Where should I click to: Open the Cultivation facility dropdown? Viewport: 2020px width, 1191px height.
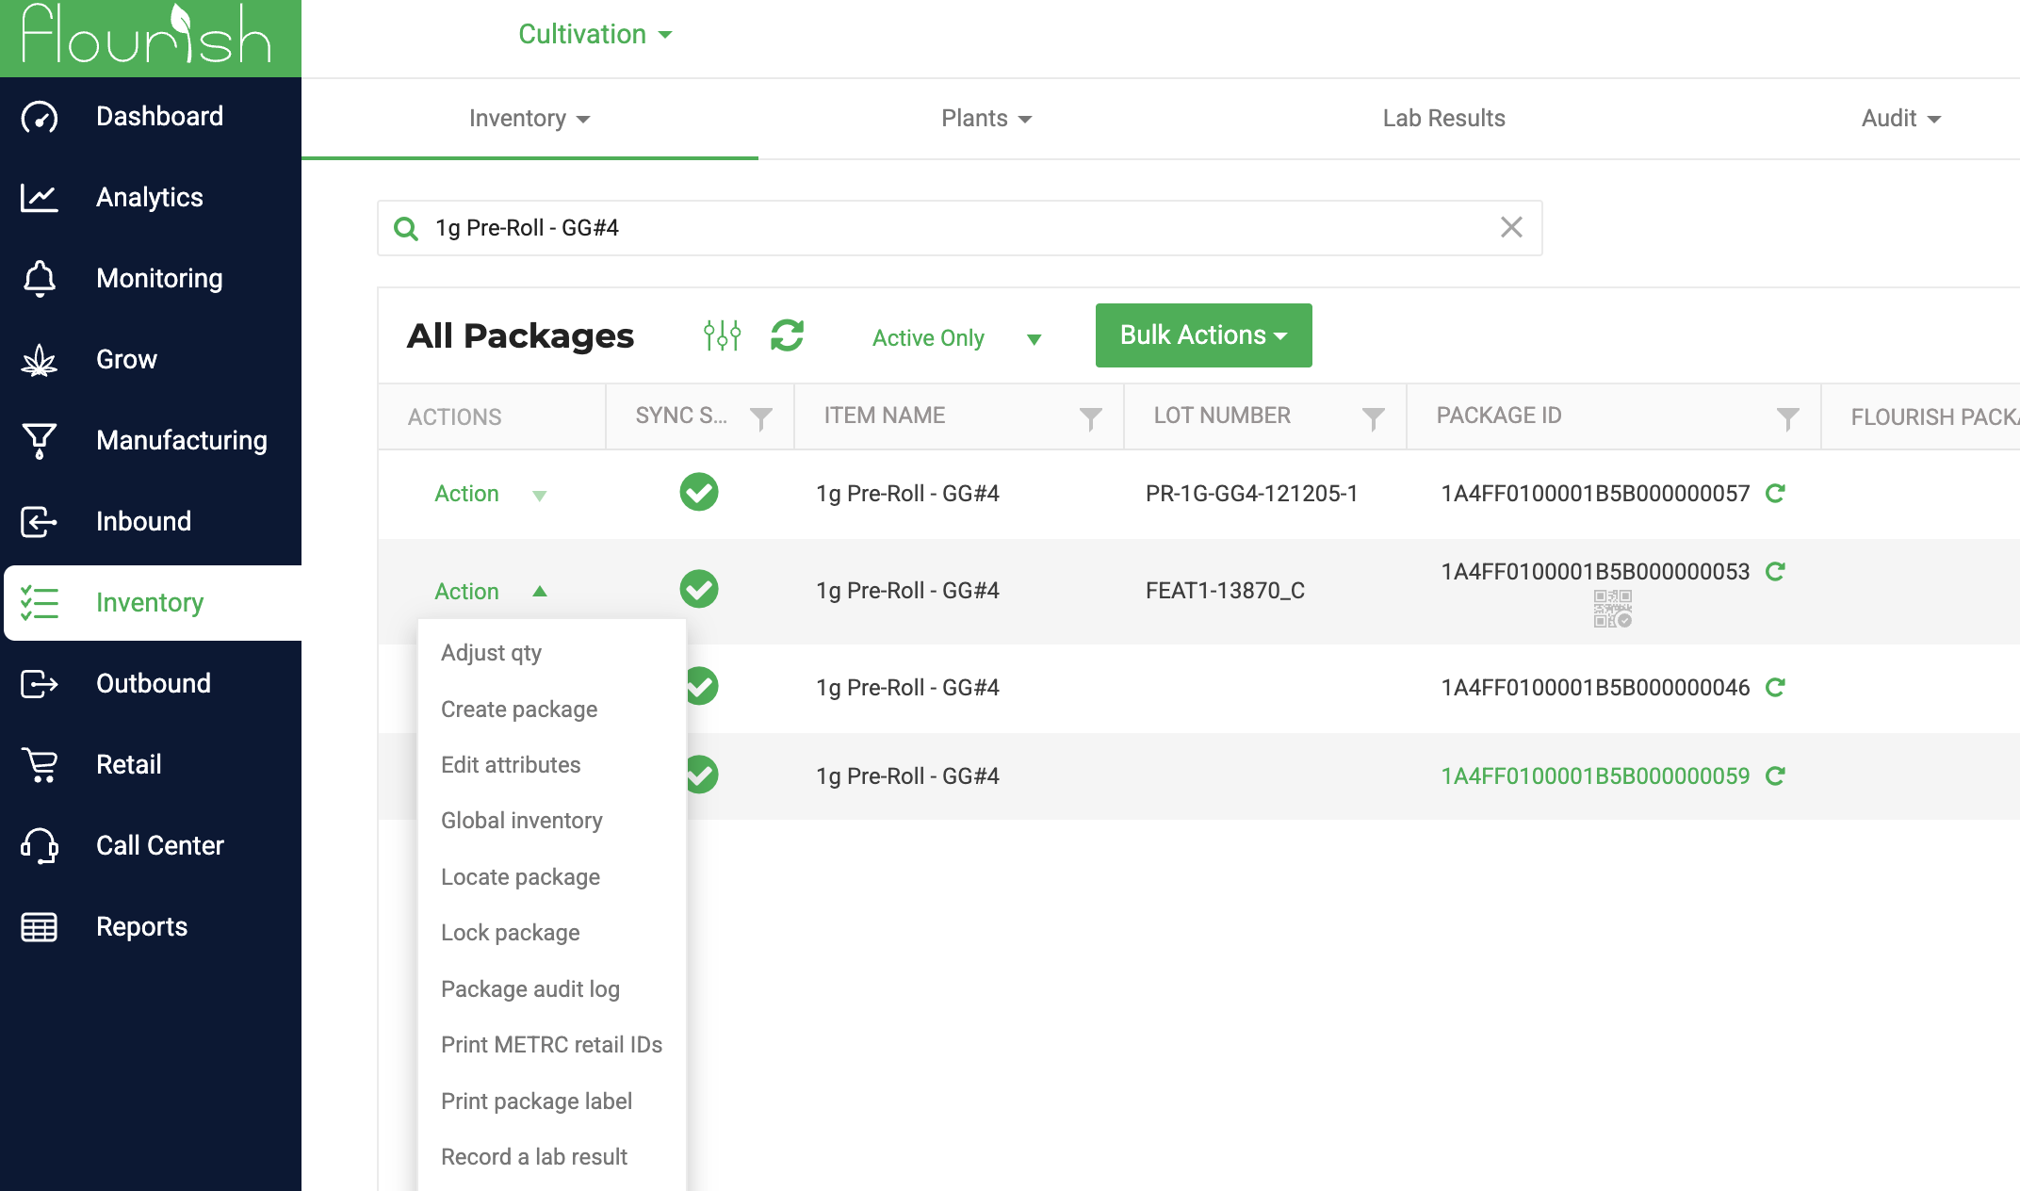point(595,34)
